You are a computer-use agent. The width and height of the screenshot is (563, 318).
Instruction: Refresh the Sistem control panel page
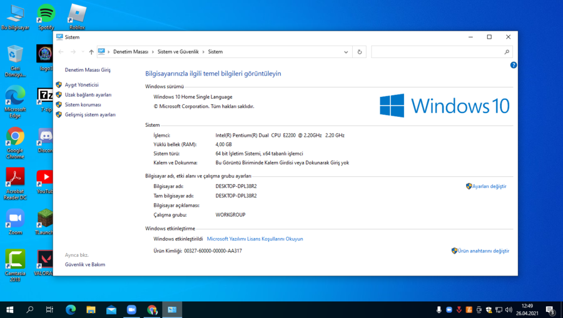coord(359,52)
